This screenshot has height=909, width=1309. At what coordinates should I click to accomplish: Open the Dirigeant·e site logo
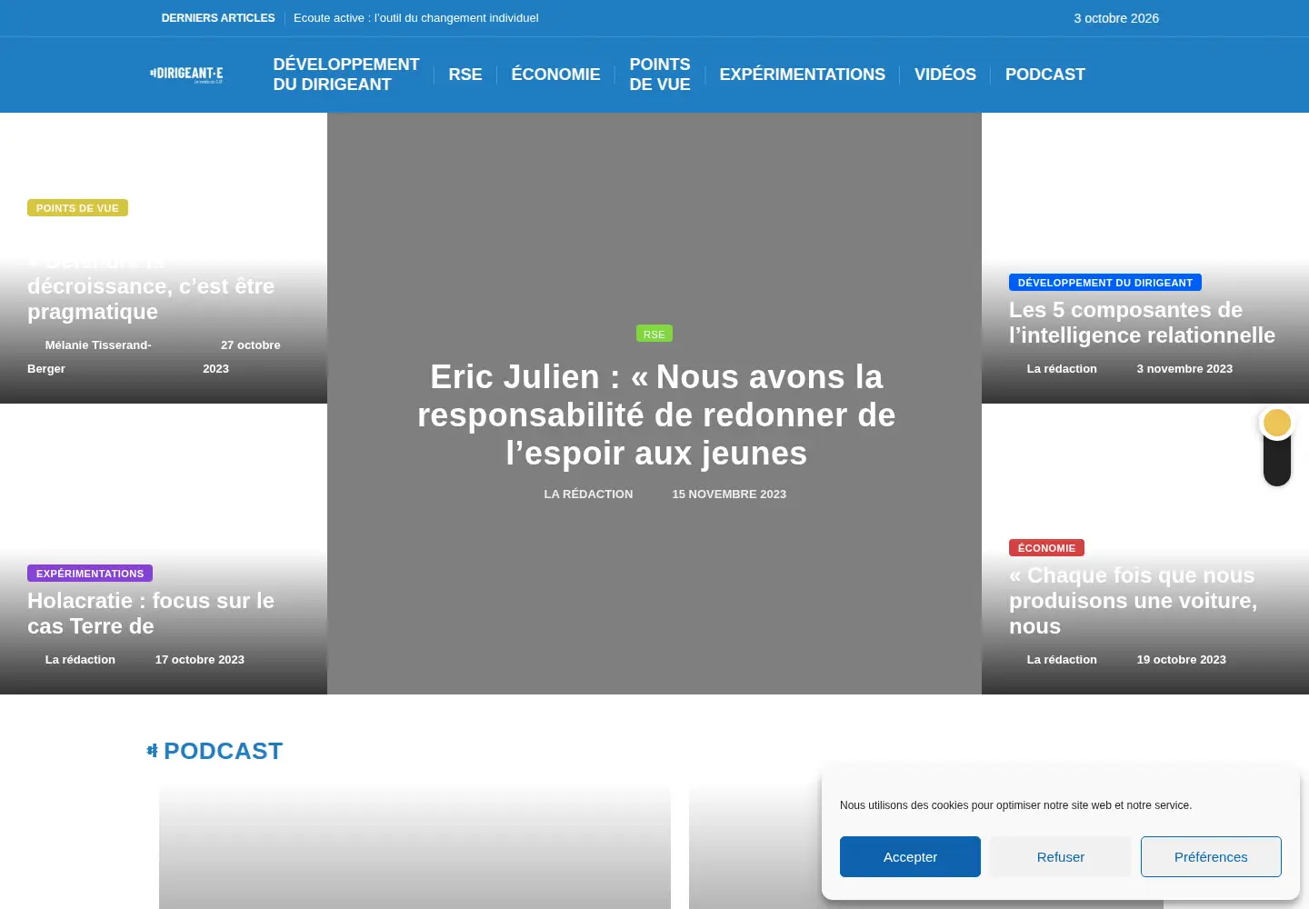pyautogui.click(x=186, y=75)
